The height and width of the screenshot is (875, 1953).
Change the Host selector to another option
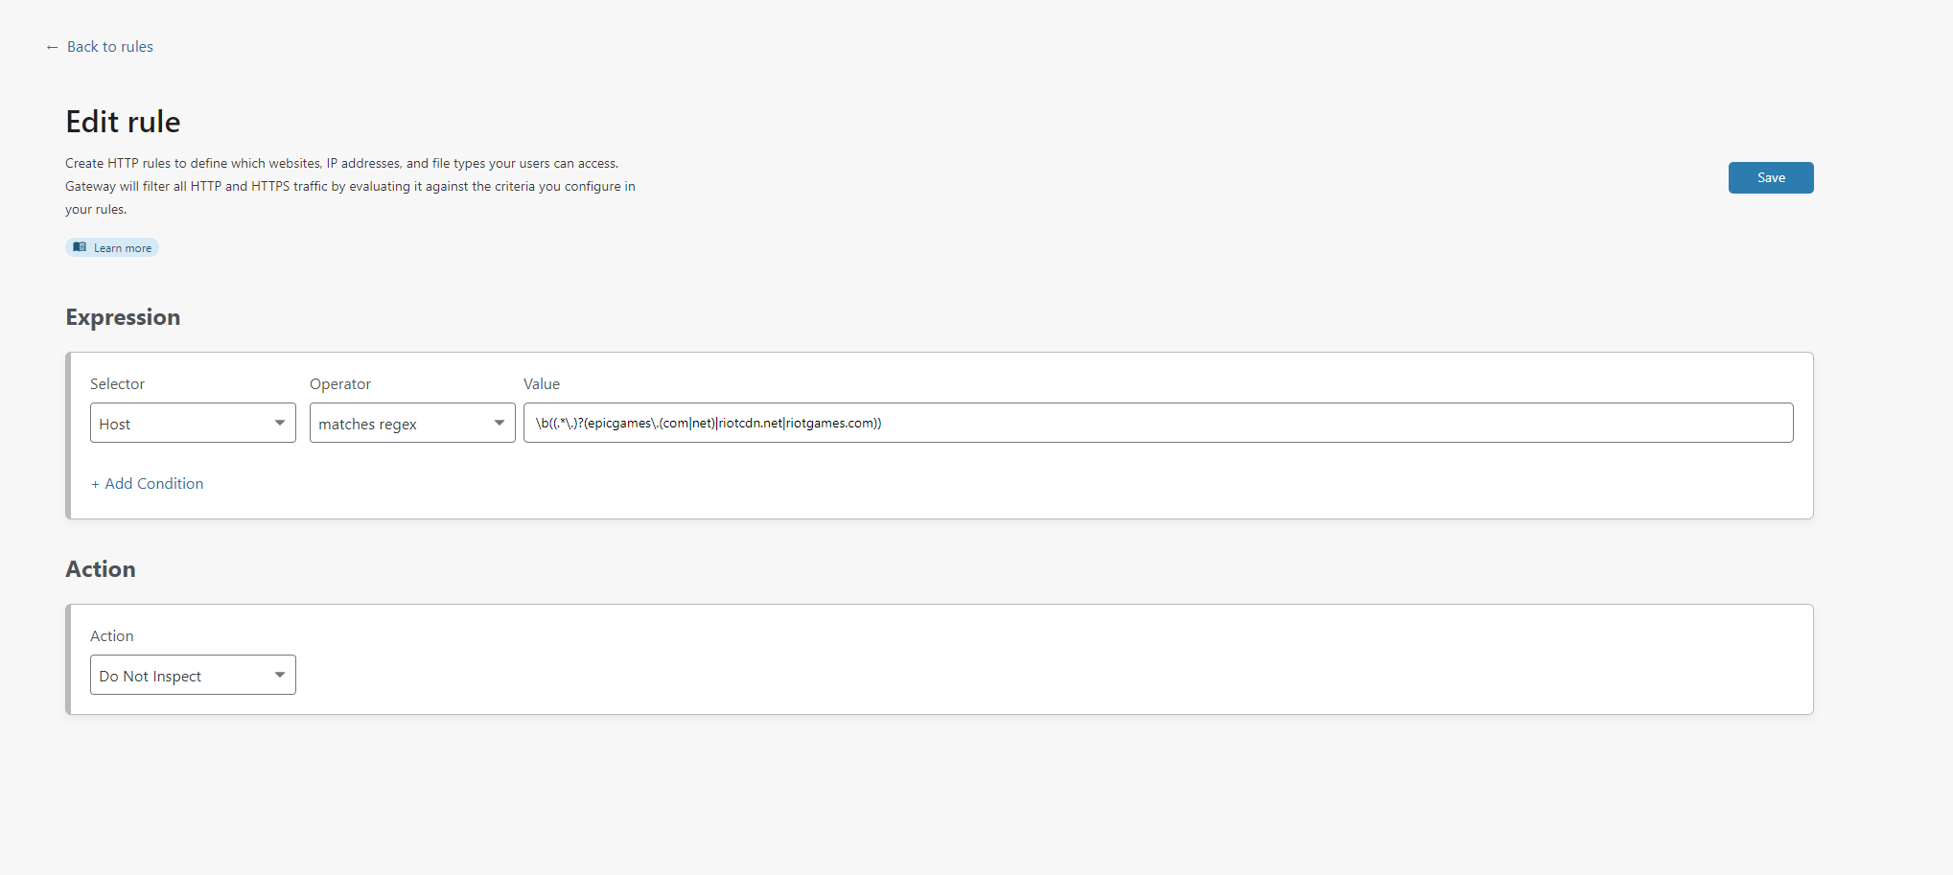tap(192, 423)
